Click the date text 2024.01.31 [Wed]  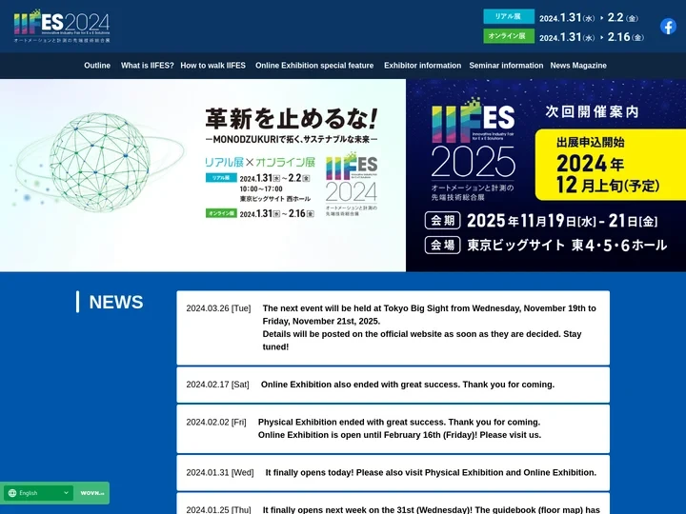tap(220, 473)
